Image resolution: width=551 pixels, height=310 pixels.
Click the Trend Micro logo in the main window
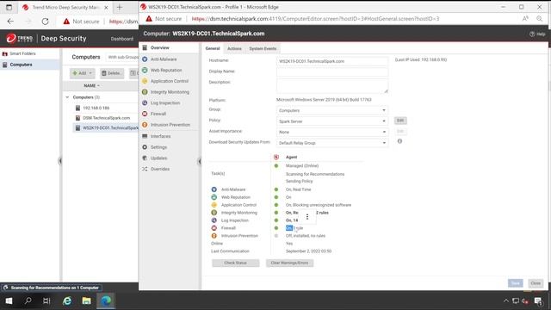19,38
